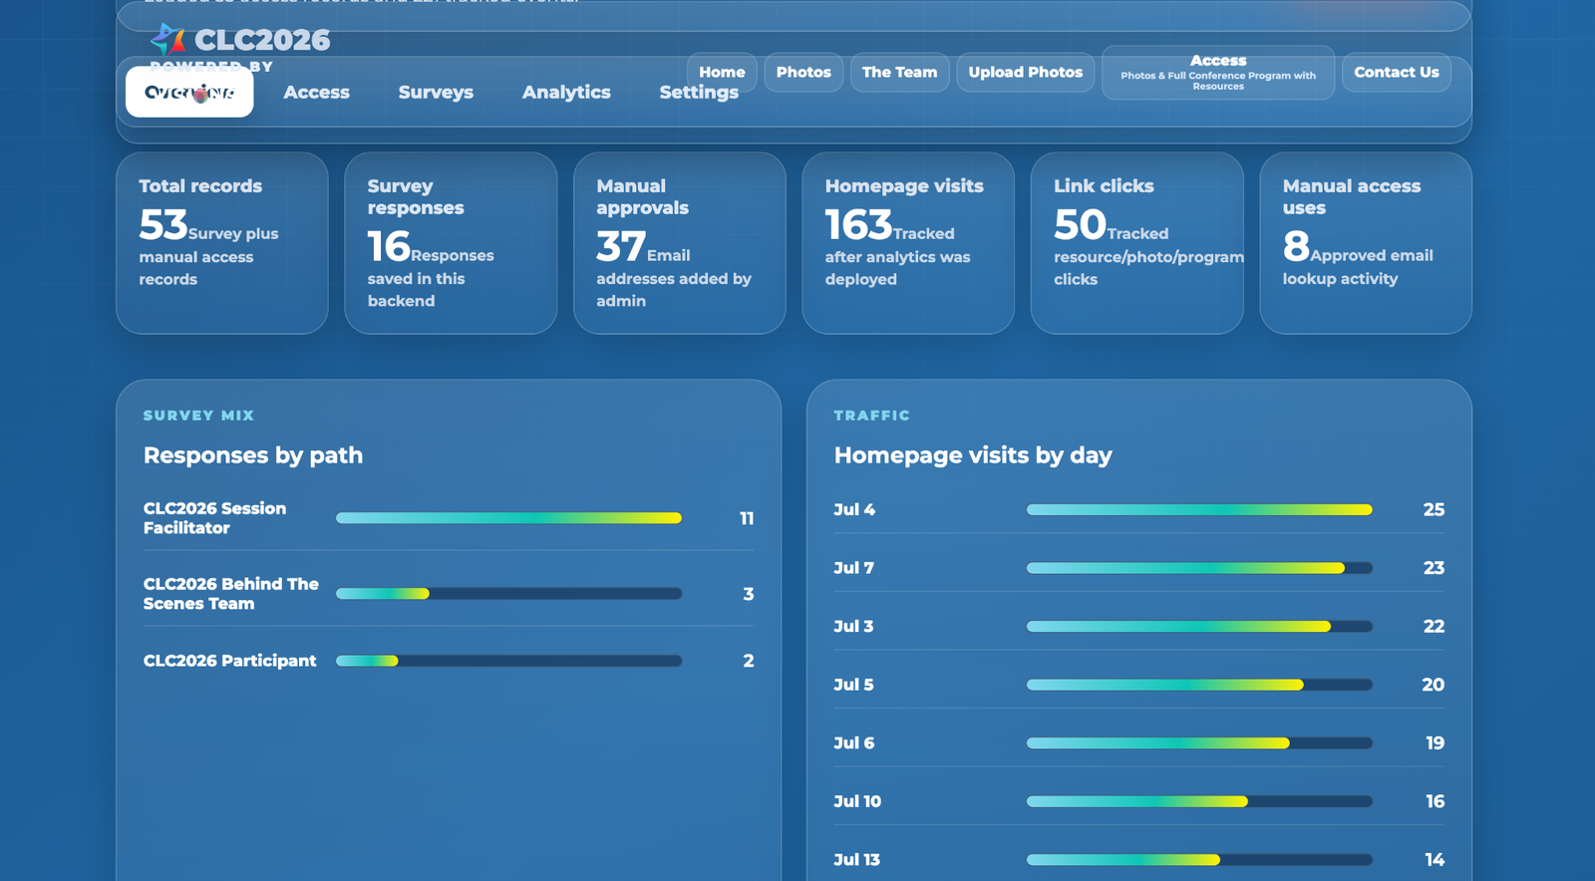Click the value 11 for Session Facilitator
The image size is (1595, 881).
747,518
